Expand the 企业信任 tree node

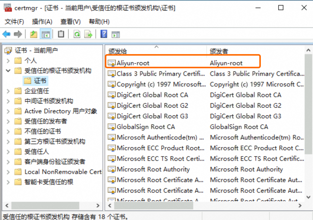click(x=8, y=91)
